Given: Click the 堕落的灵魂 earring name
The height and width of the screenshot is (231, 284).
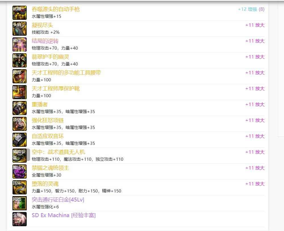Looking at the screenshot, I should pyautogui.click(x=45, y=184).
